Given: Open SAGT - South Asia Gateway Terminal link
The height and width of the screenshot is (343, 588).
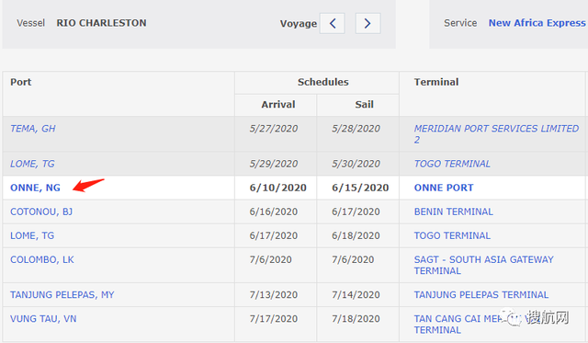Looking at the screenshot, I should [x=484, y=266].
